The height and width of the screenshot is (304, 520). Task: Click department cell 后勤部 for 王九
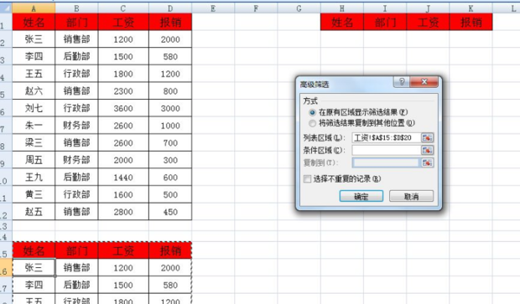pyautogui.click(x=76, y=177)
